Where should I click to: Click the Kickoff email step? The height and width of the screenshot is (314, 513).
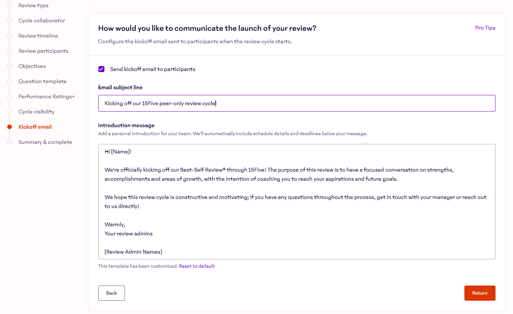[x=35, y=127]
